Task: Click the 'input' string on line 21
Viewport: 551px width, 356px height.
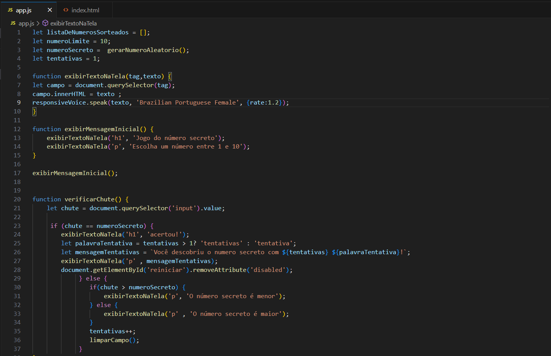Action: pos(184,208)
